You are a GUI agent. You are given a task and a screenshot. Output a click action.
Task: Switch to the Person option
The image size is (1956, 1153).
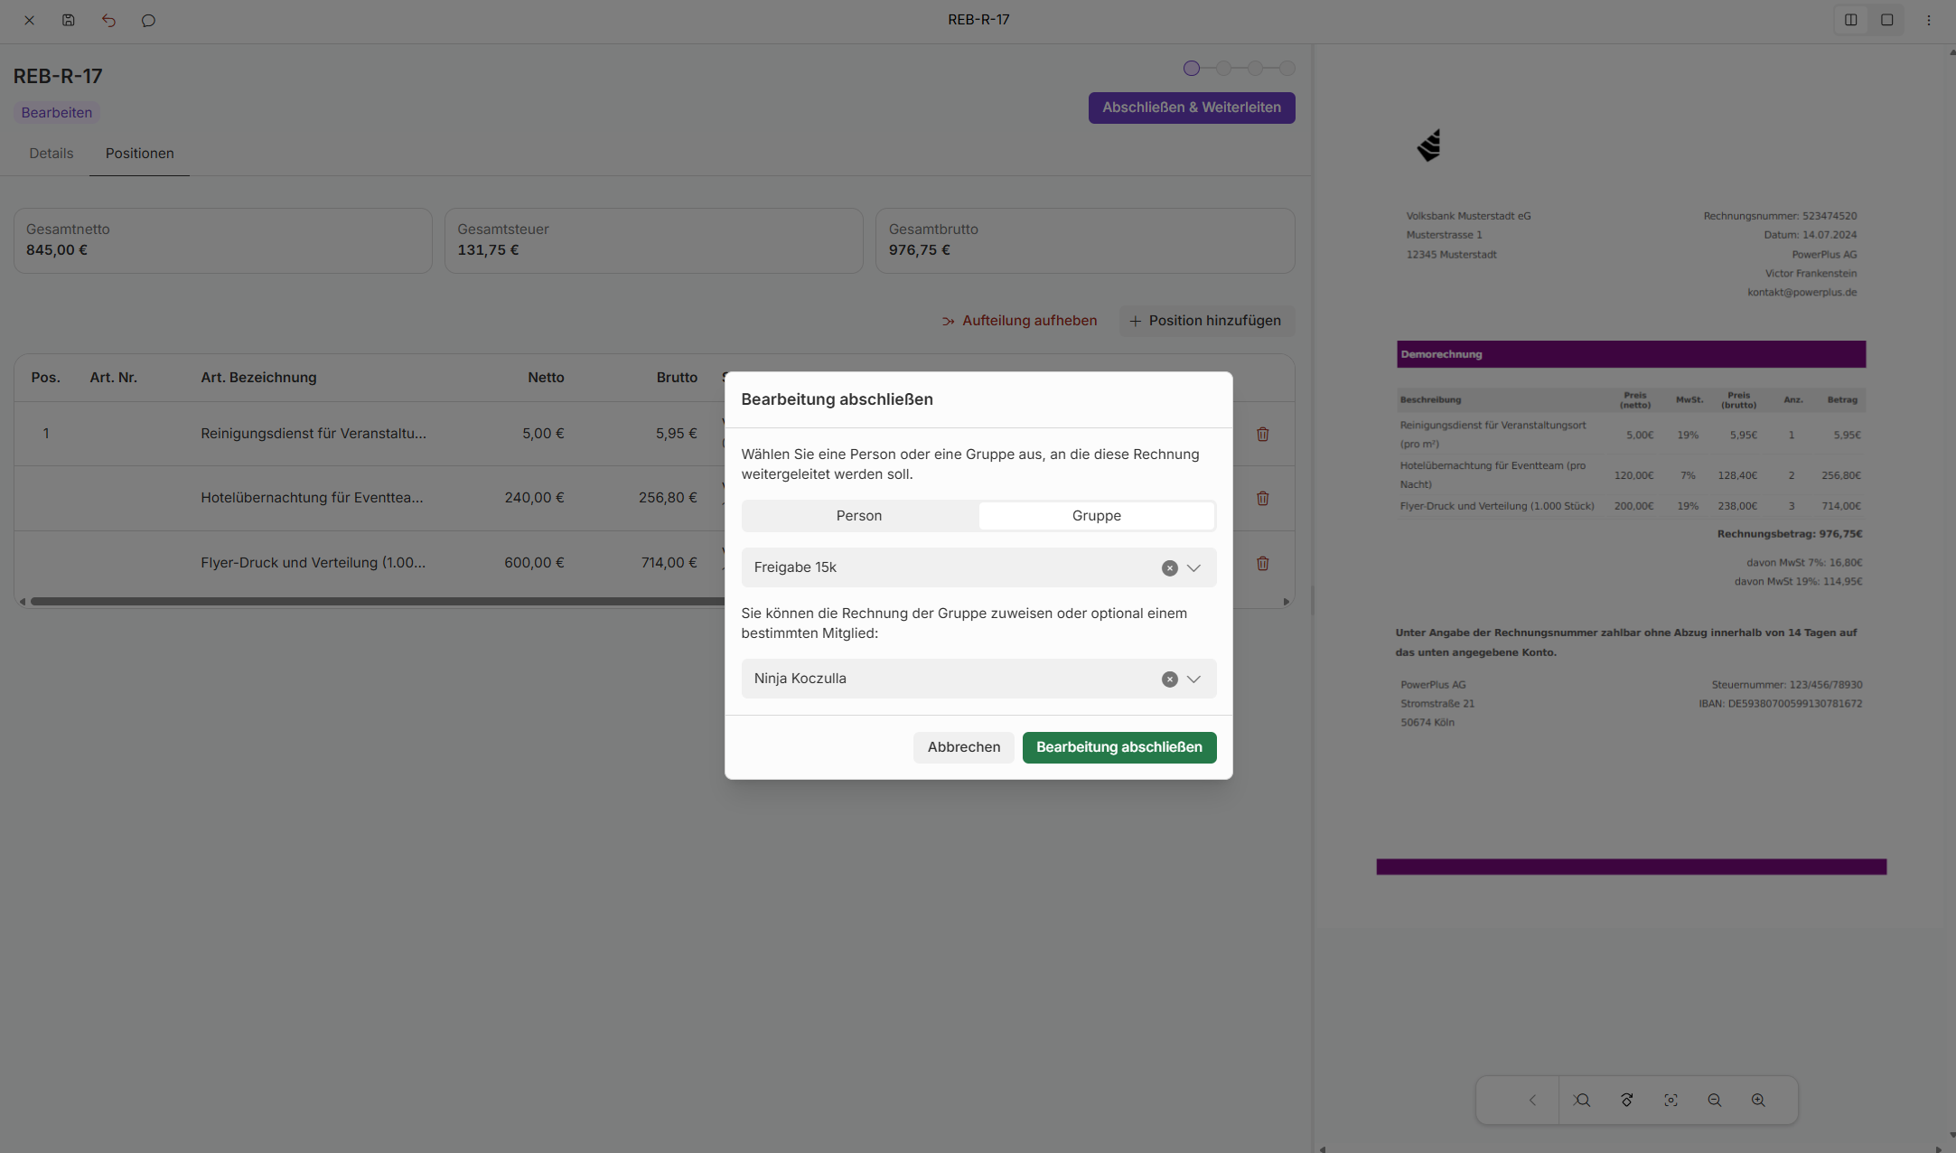(858, 515)
